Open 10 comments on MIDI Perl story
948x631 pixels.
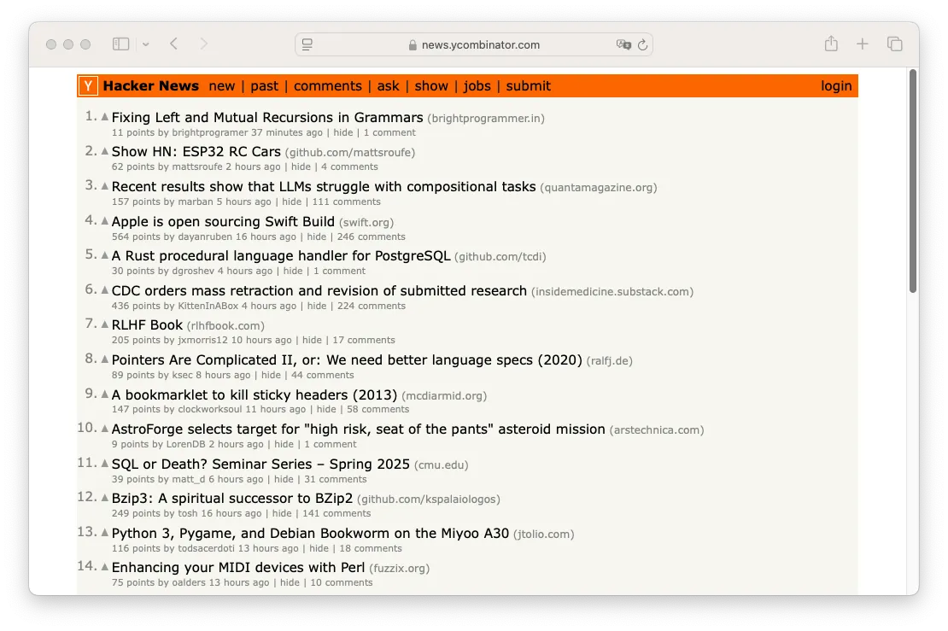(342, 582)
